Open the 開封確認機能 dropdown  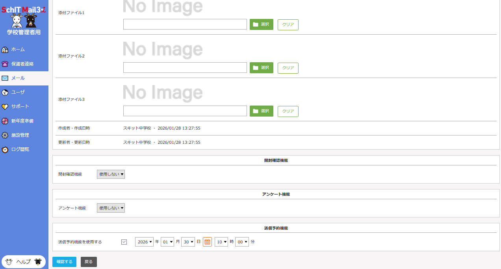pyautogui.click(x=111, y=174)
